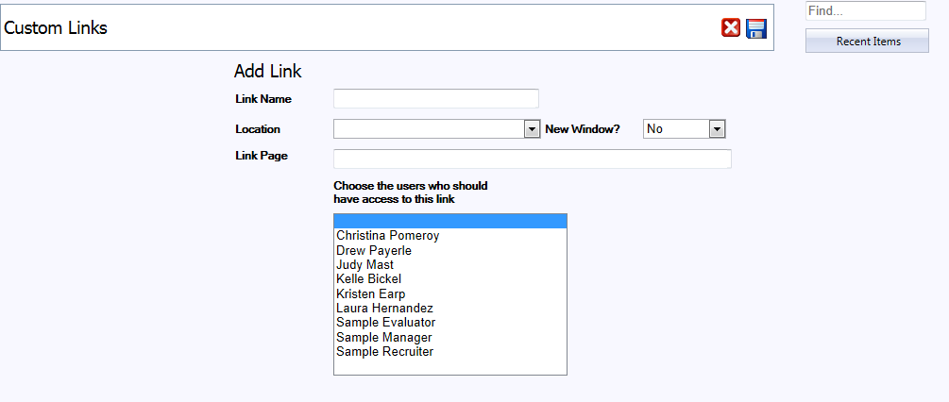Expand the Location dropdown arrow

tap(532, 129)
